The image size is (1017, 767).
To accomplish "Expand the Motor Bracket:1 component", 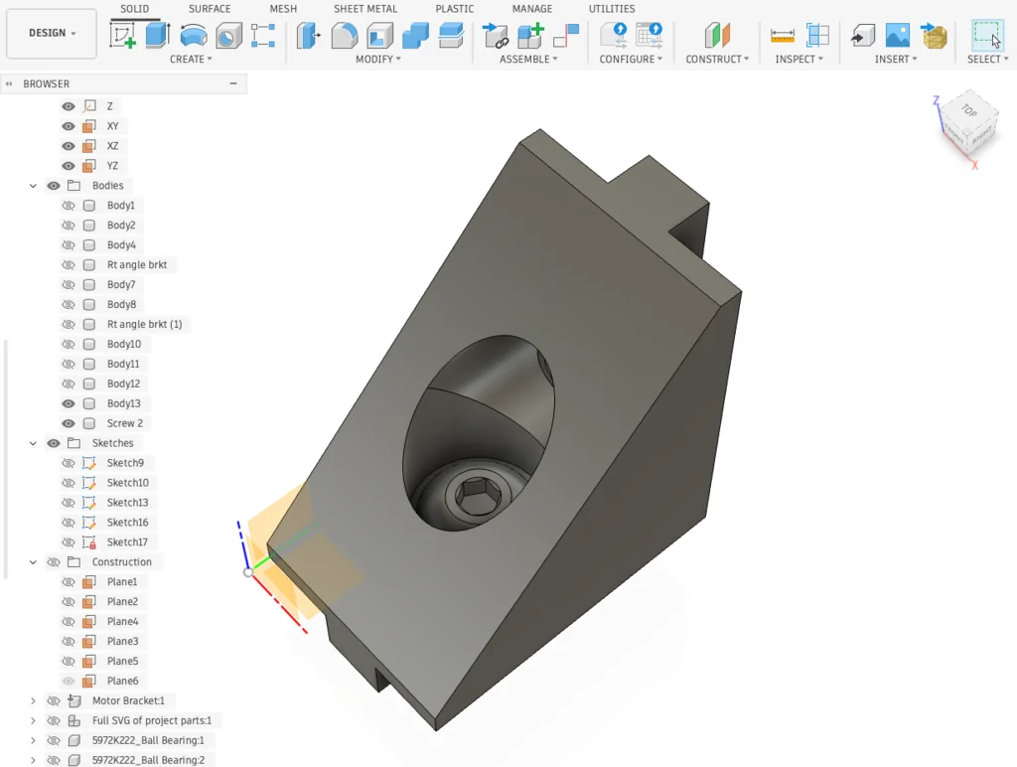I will point(33,700).
